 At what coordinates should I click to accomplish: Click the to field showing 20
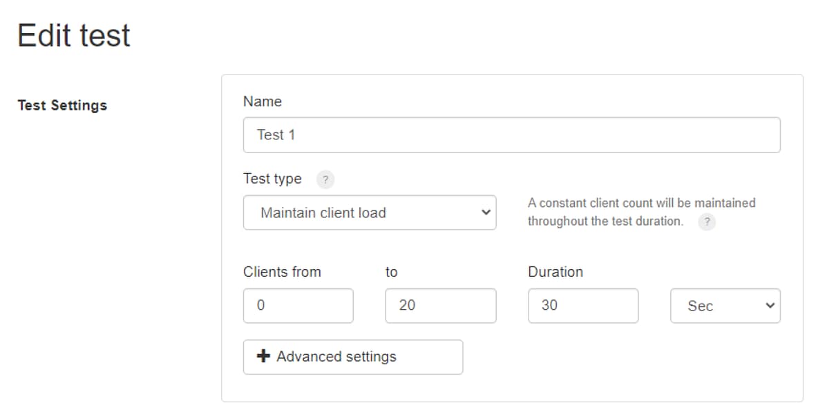440,306
